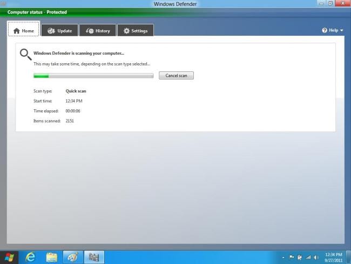Screen dimensions: 351x264
Task: Click the magnifying glass scan icon
Action: (x=26, y=55)
